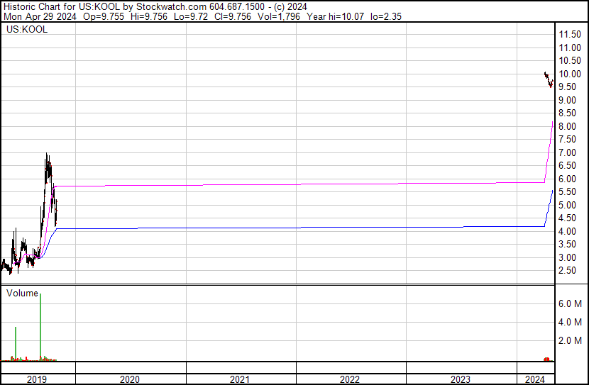The width and height of the screenshot is (589, 385).
Task: Click the 2019 year label on timeline
Action: (x=37, y=379)
